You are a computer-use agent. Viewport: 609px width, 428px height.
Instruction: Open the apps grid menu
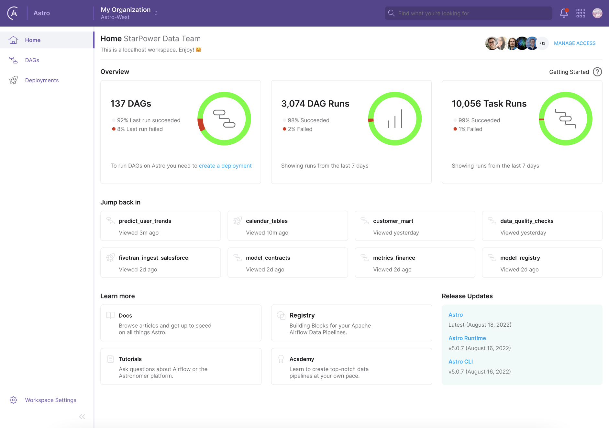point(581,13)
